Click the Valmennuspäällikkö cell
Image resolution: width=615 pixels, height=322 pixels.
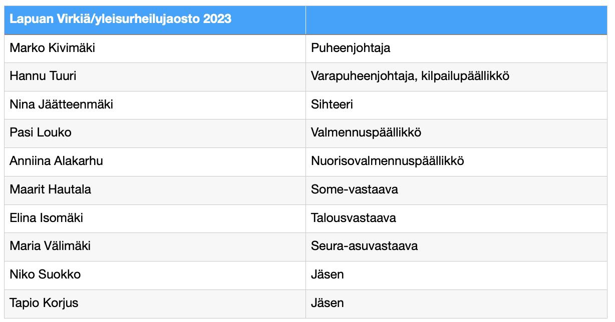click(x=456, y=133)
